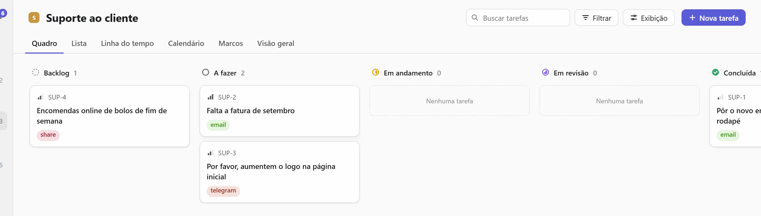Create a task with Nova tarefa button
Screen dimensions: 761x216
point(713,18)
